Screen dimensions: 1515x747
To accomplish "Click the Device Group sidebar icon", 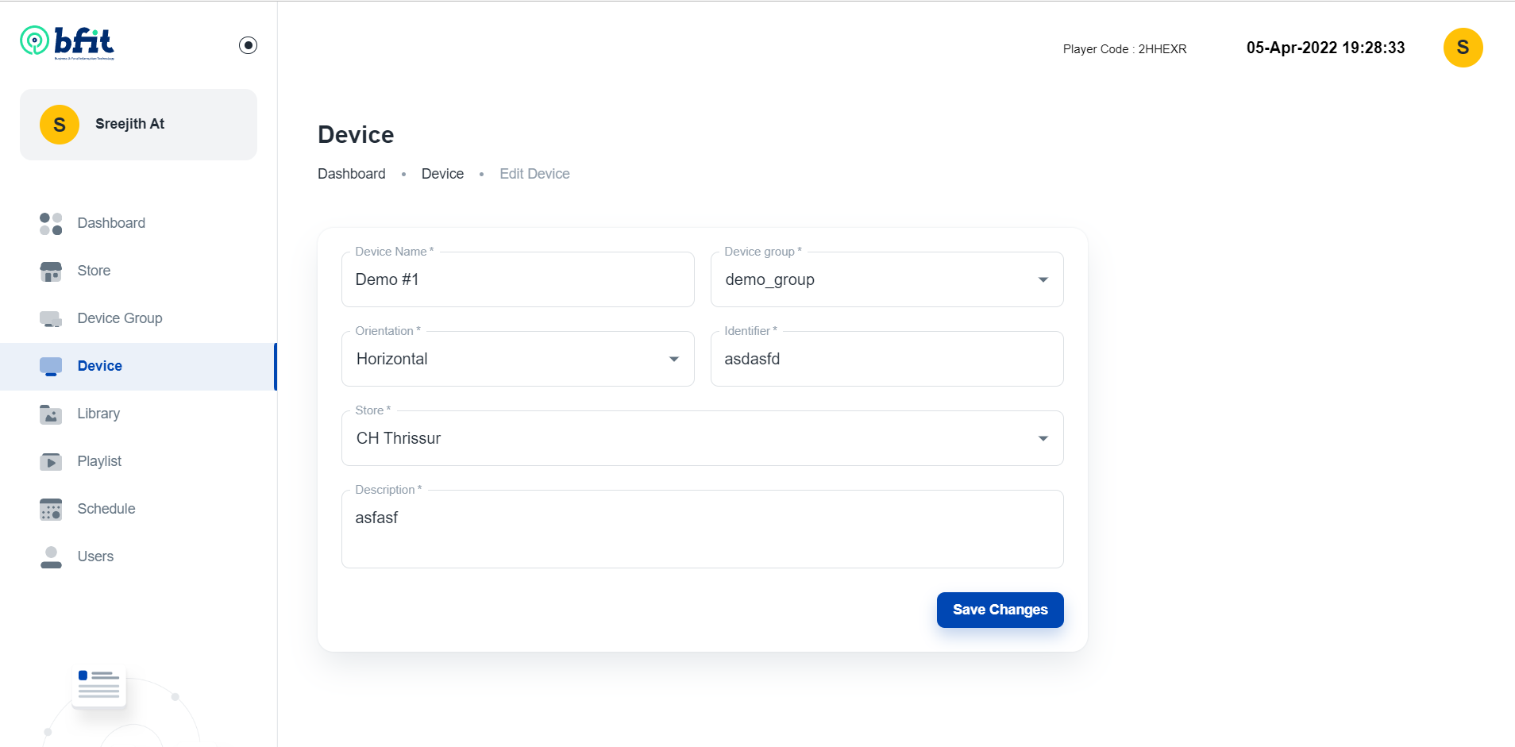I will point(51,319).
